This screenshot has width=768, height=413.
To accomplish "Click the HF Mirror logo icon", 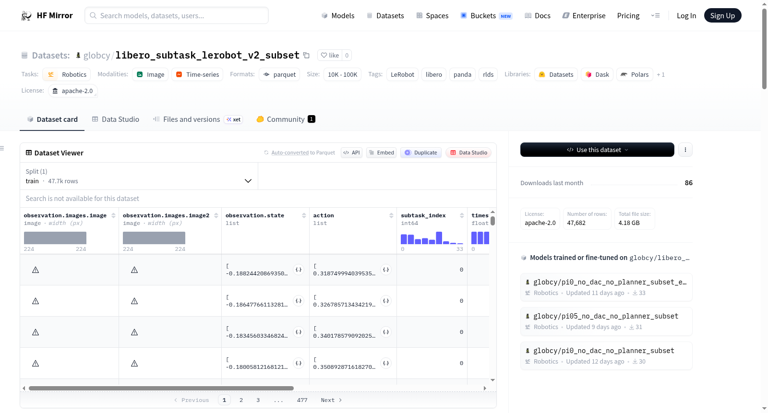I will click(x=26, y=16).
